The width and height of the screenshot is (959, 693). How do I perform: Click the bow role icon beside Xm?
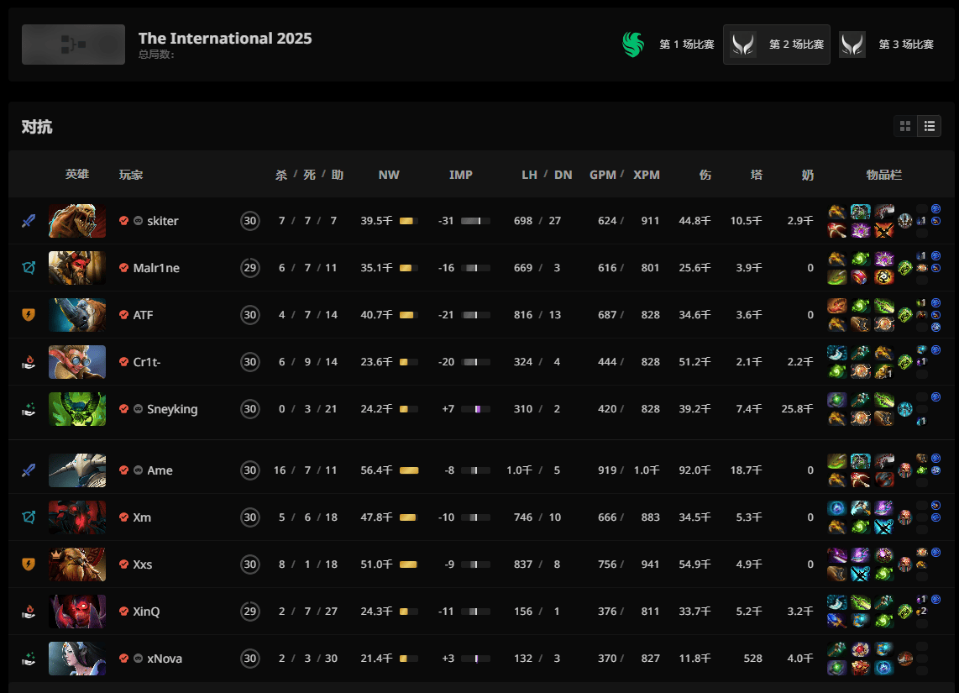click(x=29, y=517)
